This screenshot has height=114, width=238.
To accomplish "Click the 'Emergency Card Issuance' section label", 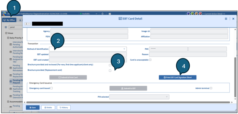I will click(x=41, y=83).
